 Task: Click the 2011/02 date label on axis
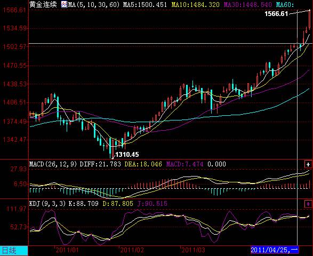click(x=132, y=250)
